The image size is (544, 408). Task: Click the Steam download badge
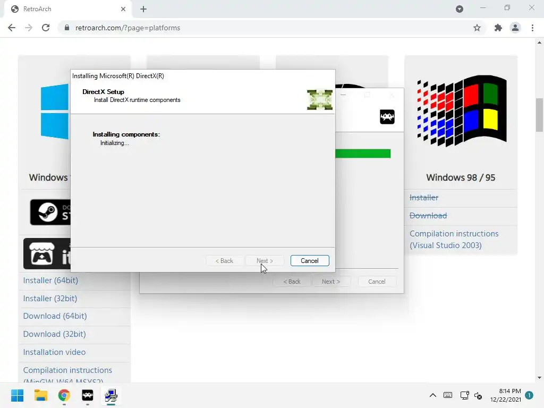[x=50, y=212]
